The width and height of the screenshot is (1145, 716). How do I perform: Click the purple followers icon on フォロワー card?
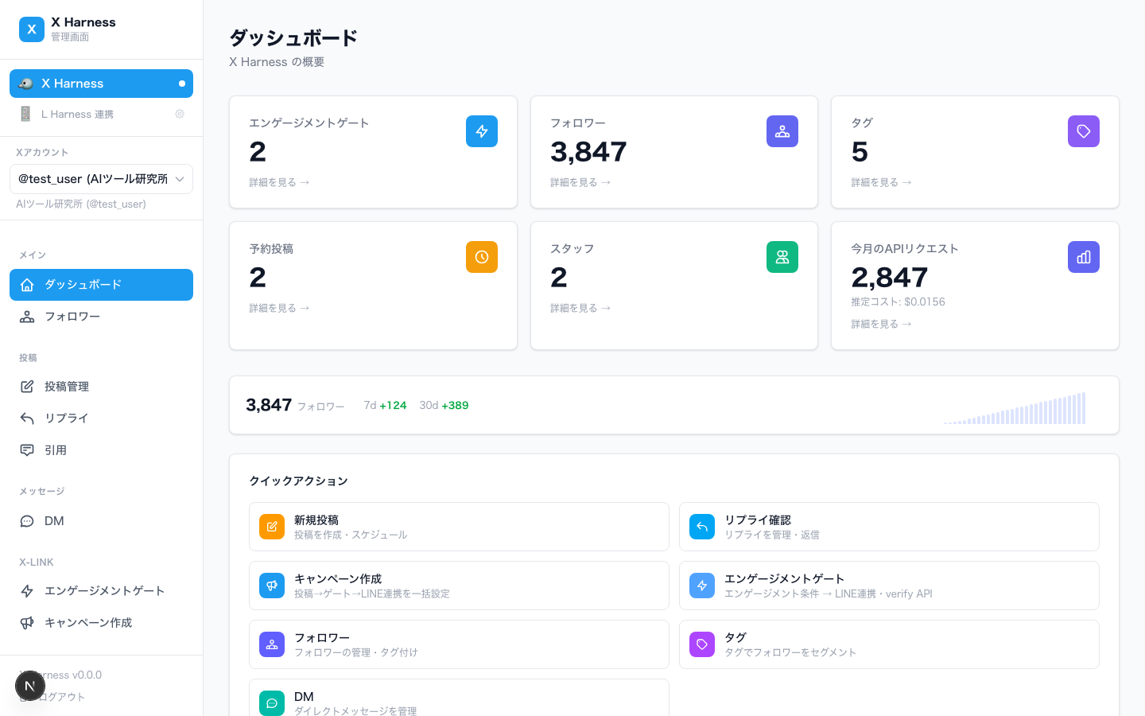[782, 131]
